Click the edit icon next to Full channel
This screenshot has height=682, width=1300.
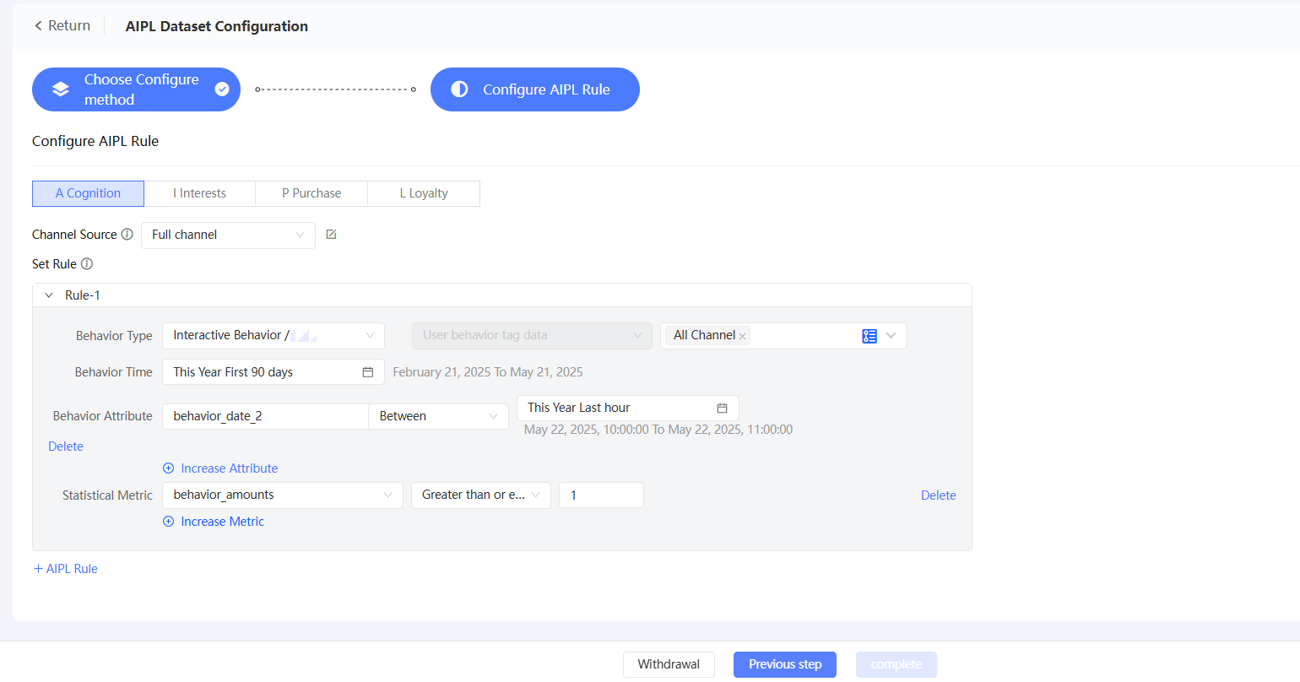pos(331,235)
